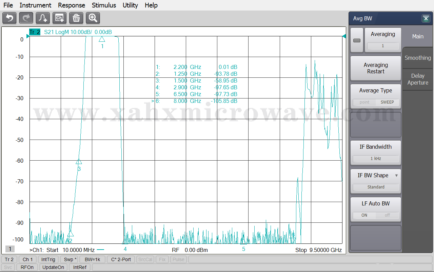434x272 pixels.
Task: Click the RF 0.00 dBm power label
Action: click(x=190, y=250)
